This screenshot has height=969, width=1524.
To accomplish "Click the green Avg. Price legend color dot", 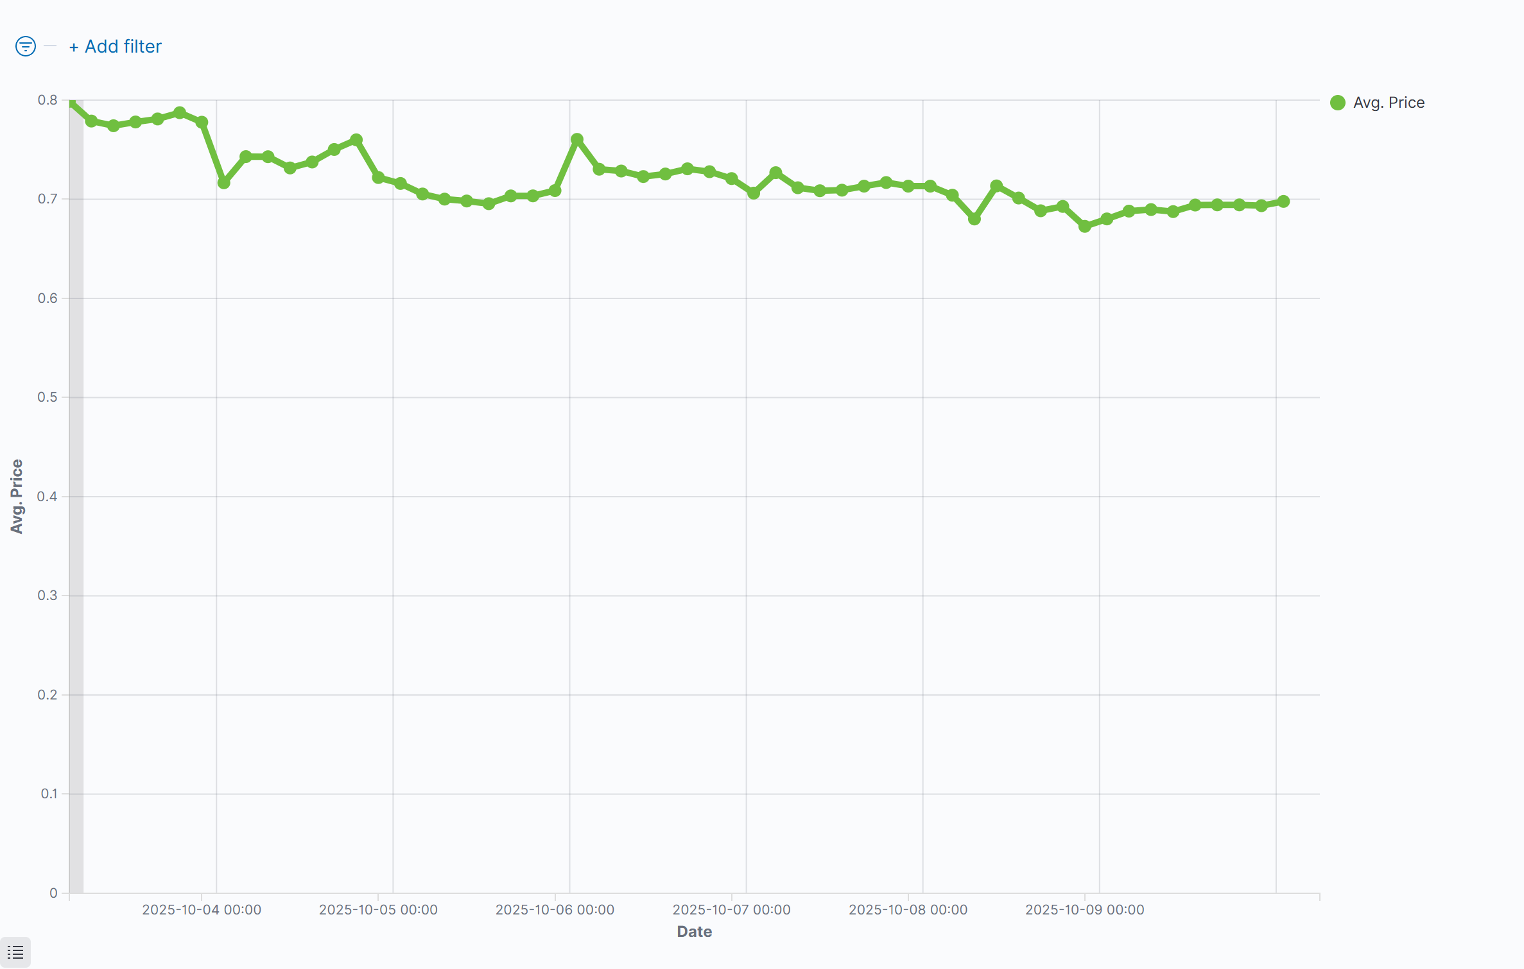I will [x=1338, y=103].
